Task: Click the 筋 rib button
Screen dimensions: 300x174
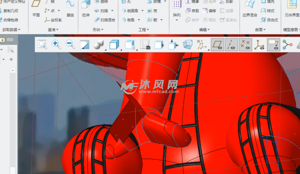Action: (x=152, y=20)
